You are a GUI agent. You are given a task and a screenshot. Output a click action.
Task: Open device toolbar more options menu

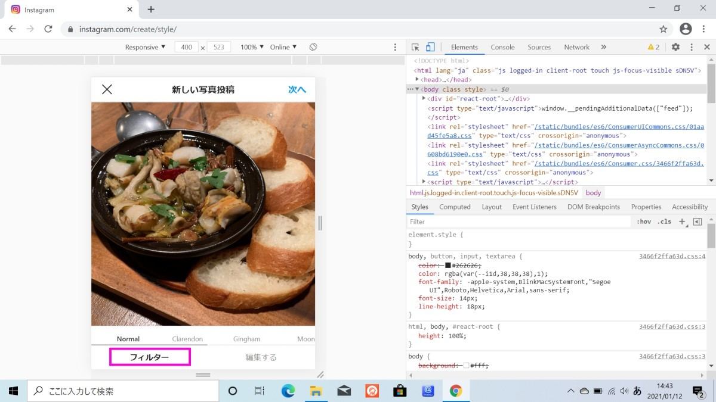395,47
